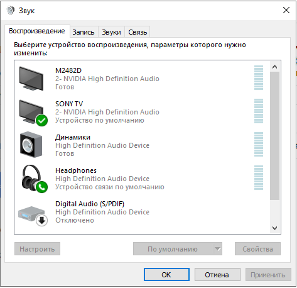
Task: Click the scrollbar up arrow
Action: click(274, 67)
